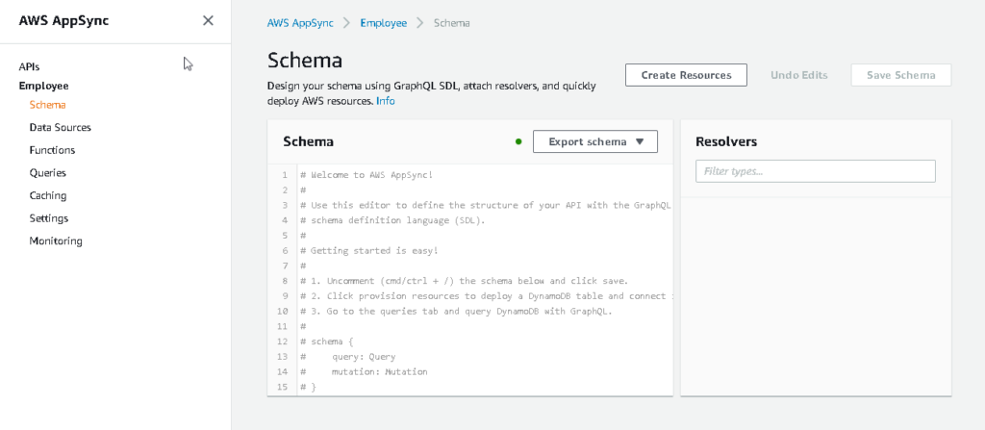Navigate to Functions page
The image size is (985, 430).
pyautogui.click(x=52, y=150)
